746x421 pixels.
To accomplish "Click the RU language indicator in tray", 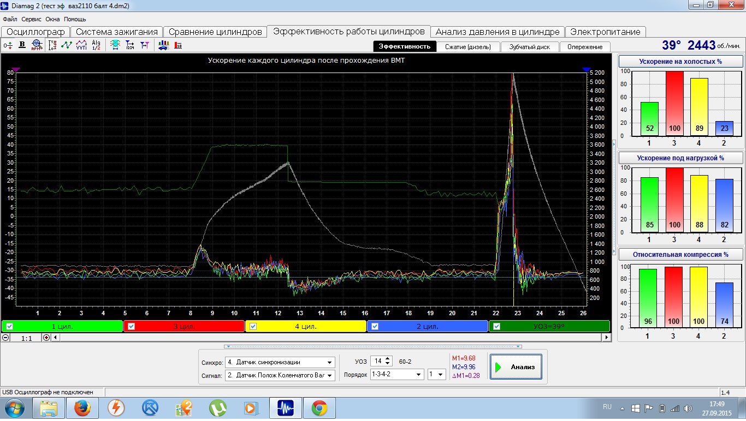I will pyautogui.click(x=607, y=407).
